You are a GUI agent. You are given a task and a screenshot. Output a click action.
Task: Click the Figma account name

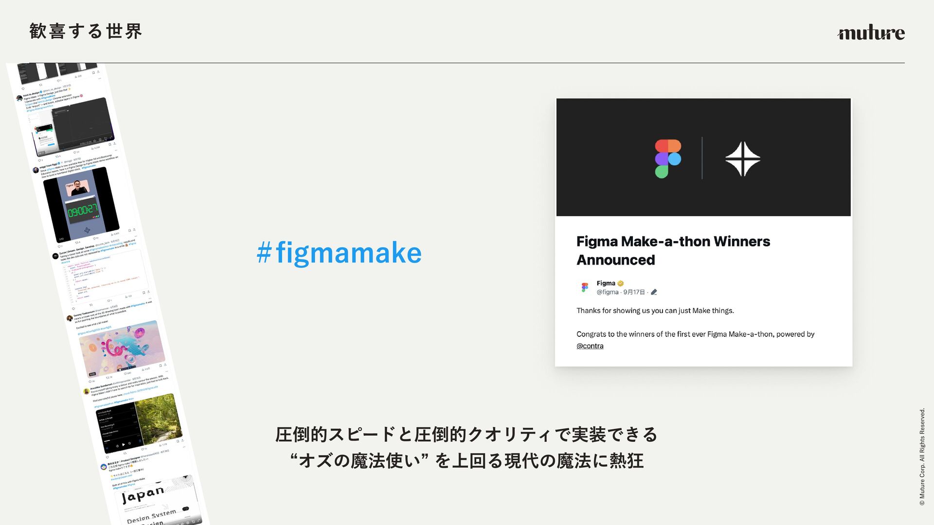pyautogui.click(x=606, y=283)
